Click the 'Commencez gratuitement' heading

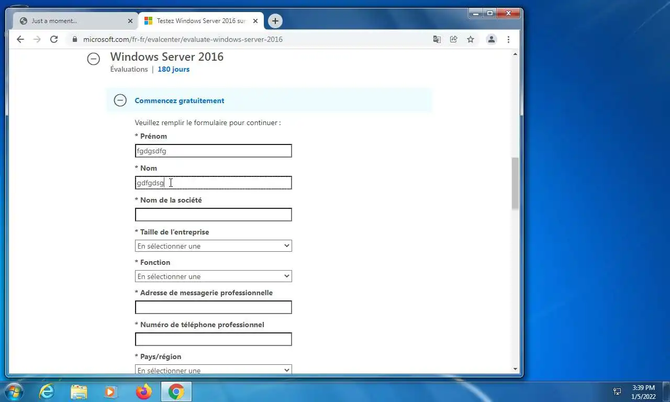[180, 100]
